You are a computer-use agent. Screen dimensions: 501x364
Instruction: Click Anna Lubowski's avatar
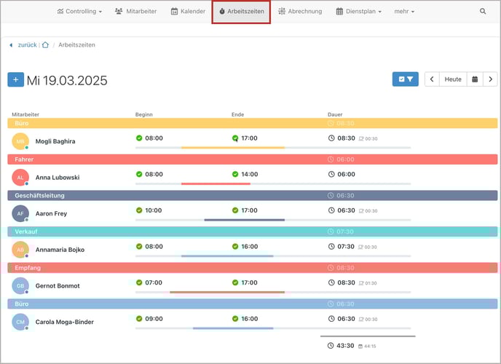20,177
